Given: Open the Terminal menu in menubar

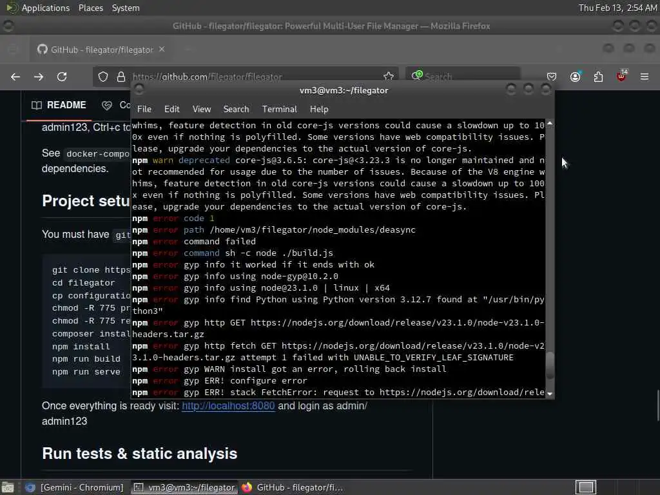Looking at the screenshot, I should (280, 110).
